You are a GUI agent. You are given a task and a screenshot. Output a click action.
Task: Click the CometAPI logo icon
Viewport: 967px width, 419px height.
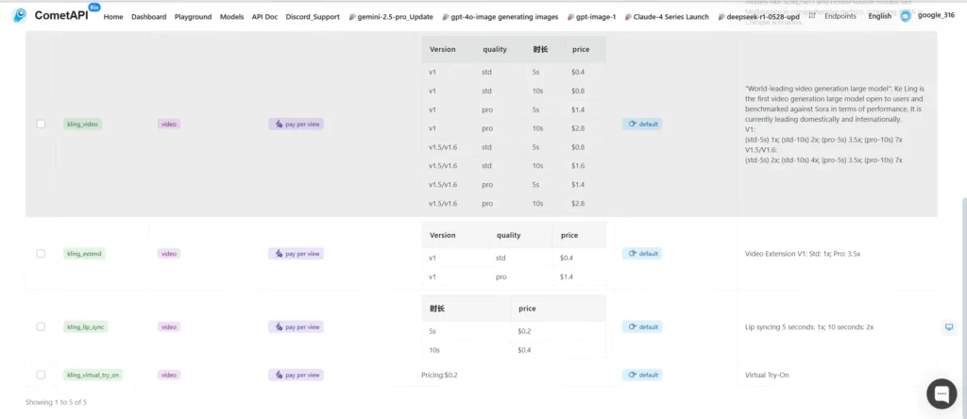(19, 16)
